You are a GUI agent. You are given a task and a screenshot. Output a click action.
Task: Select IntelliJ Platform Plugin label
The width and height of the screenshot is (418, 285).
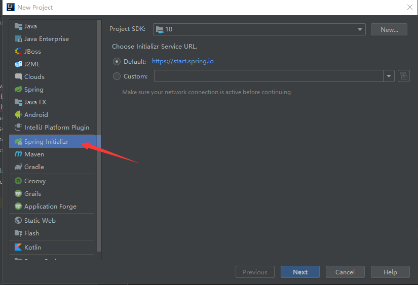[x=57, y=128]
